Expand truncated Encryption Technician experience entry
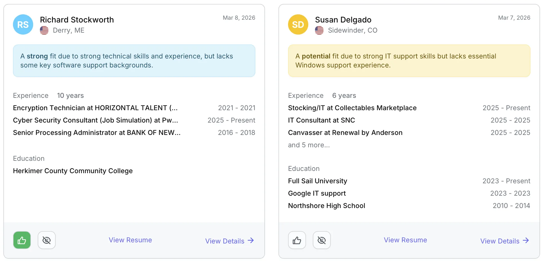The height and width of the screenshot is (262, 544). [95, 108]
